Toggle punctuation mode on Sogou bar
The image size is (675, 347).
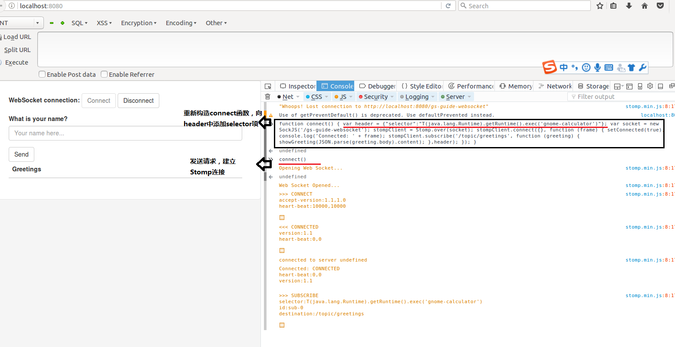point(575,67)
